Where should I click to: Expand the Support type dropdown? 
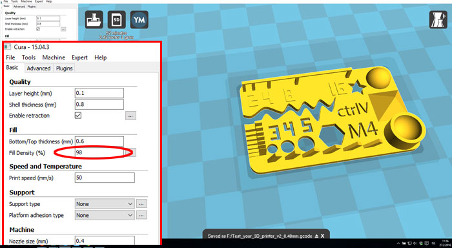(105, 203)
